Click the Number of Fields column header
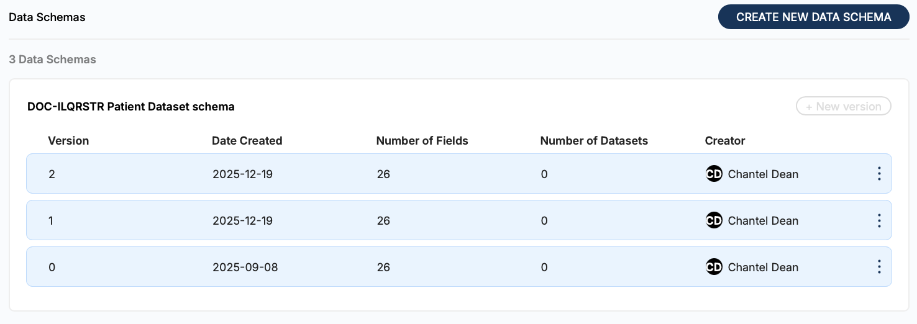This screenshot has height=324, width=917. click(422, 141)
